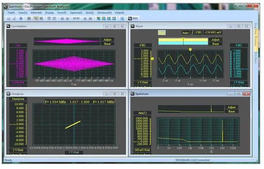Click the Correlation window title icon
The image size is (264, 169).
click(8, 26)
